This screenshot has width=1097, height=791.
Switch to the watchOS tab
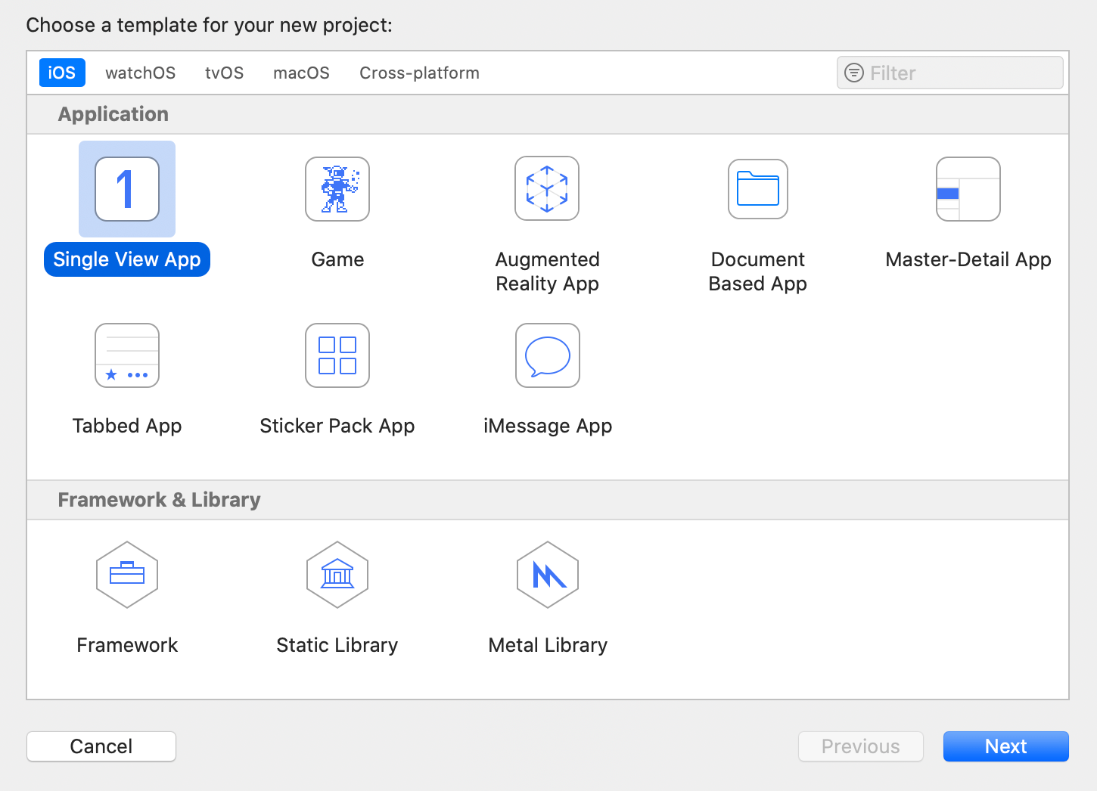pyautogui.click(x=140, y=73)
